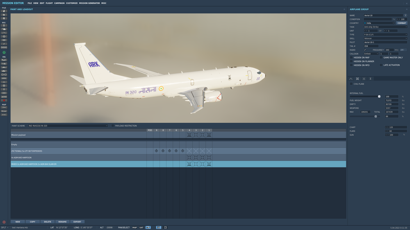Open the VIEW menu
Screen dimensions: 410x230
click(x=36, y=3)
